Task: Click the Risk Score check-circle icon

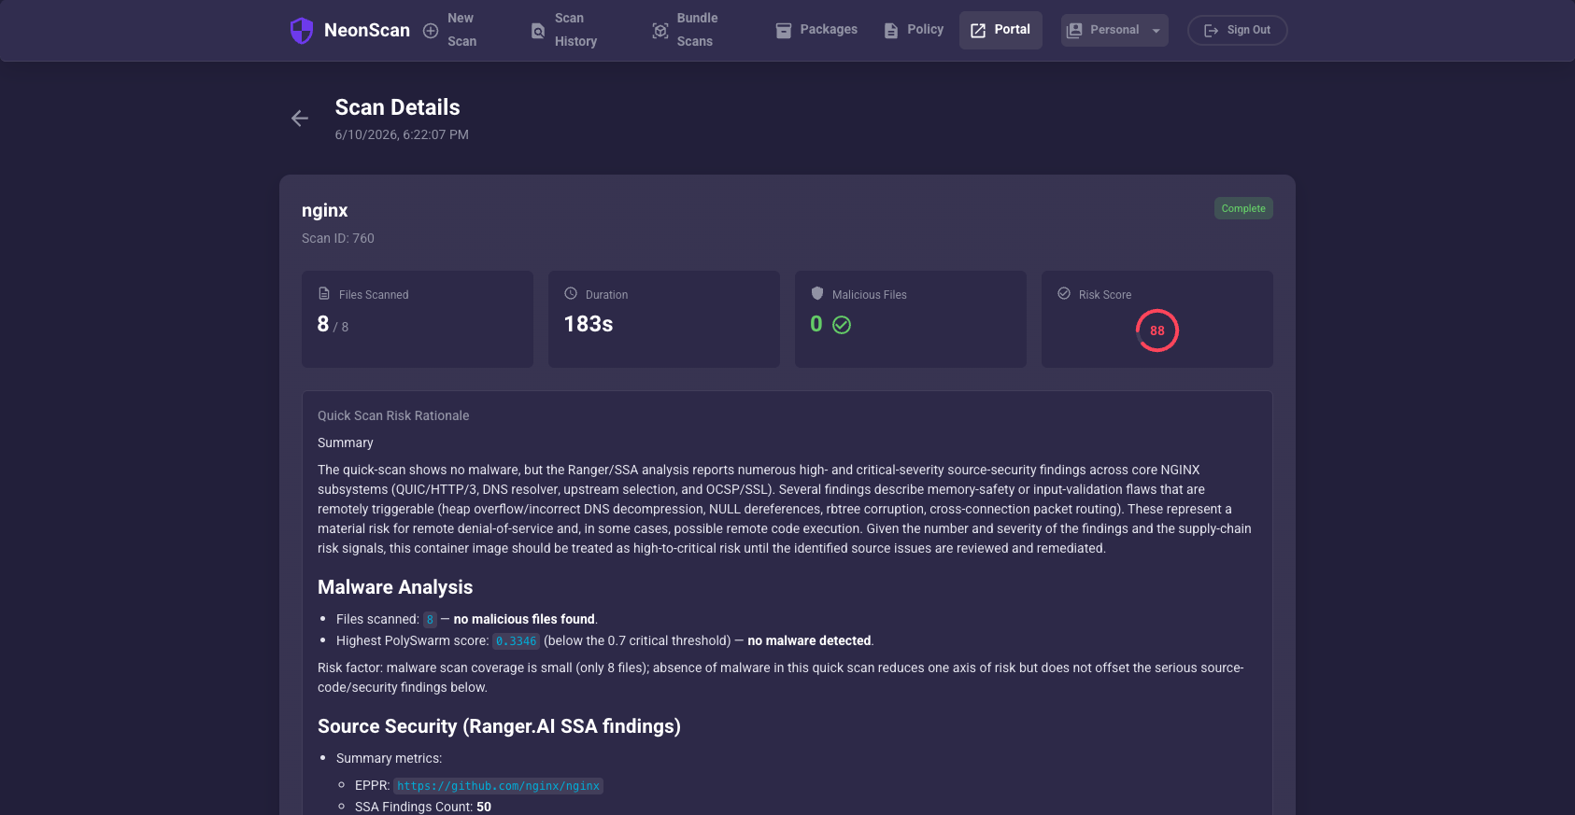Action: click(1064, 293)
